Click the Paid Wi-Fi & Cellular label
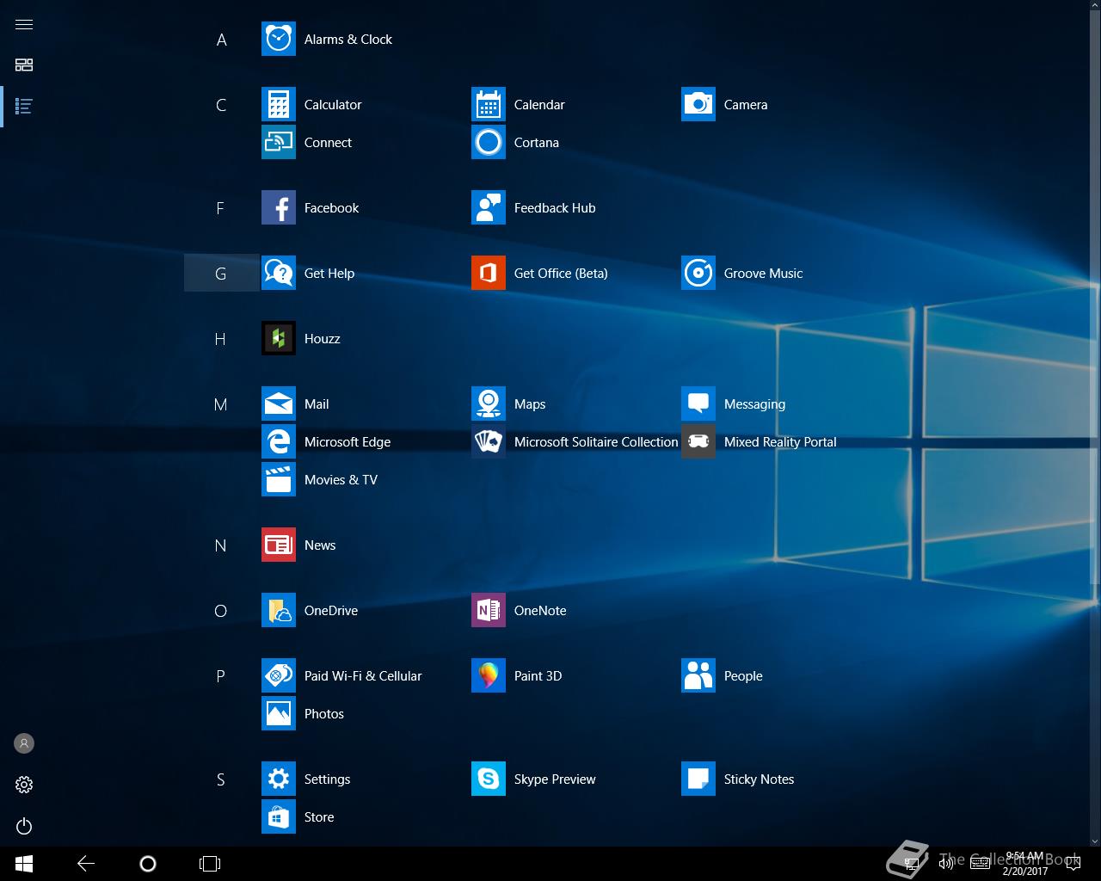The height and width of the screenshot is (881, 1101). [x=363, y=675]
